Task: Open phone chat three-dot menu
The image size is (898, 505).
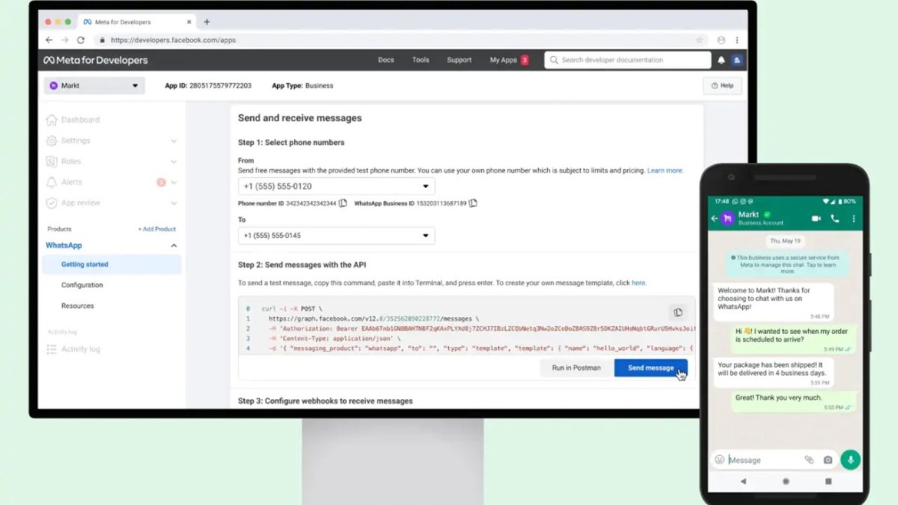Action: (853, 219)
